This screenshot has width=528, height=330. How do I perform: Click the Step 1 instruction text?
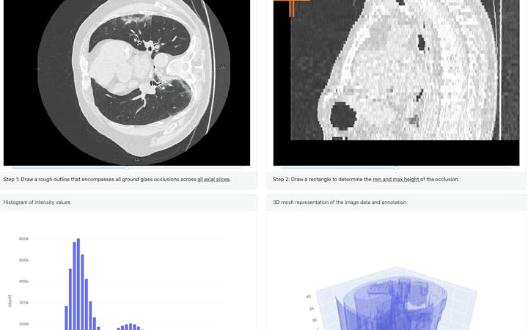(x=117, y=180)
